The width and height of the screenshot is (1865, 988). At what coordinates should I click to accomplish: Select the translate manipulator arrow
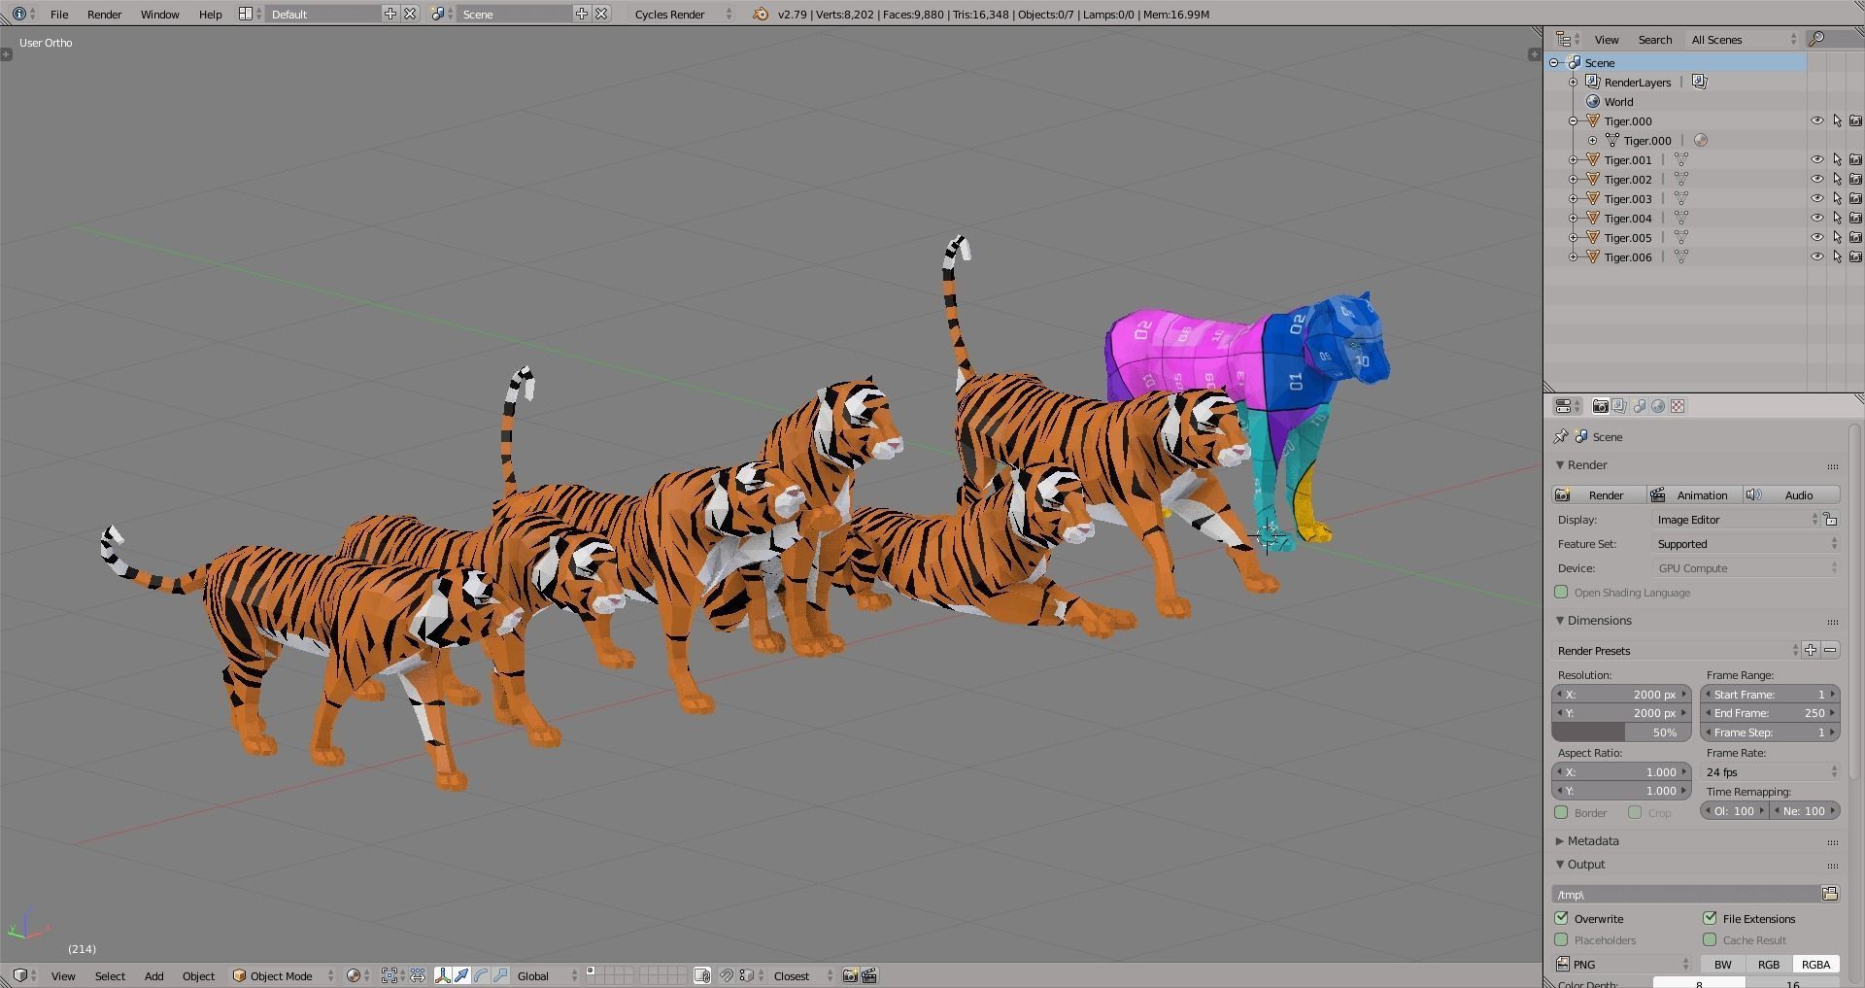tap(461, 975)
